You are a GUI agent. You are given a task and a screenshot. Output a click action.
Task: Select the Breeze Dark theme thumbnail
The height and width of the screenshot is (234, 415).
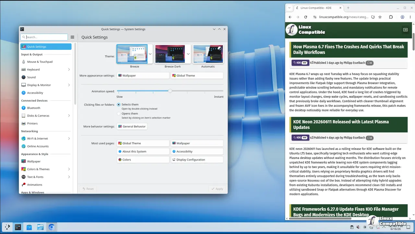[170, 54]
